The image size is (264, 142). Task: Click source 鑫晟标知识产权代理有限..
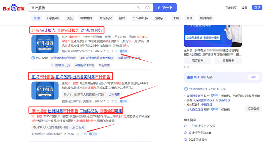[x=78, y=101]
